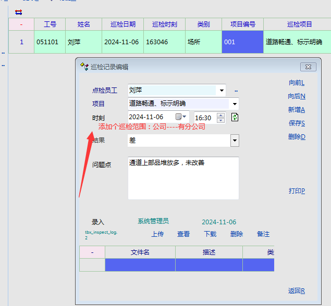Open the 结果 dropdown showing 差
The width and height of the screenshot is (331, 306).
tap(235, 141)
